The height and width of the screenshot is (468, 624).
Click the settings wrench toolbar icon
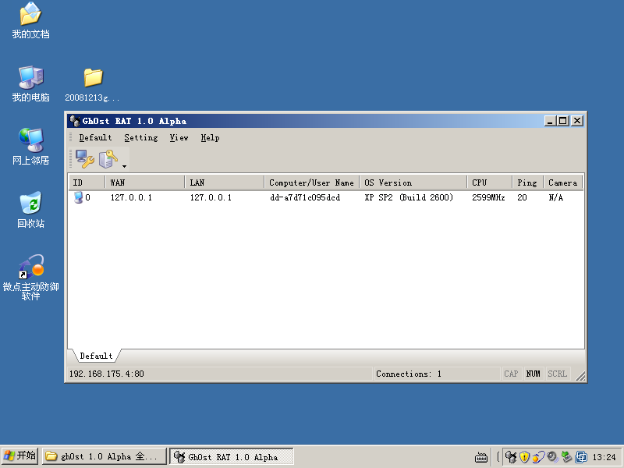85,159
